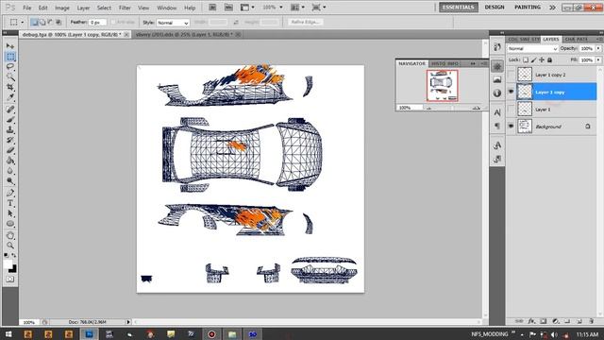Screen dimensions: 604x340
Task: Show the Layer 1 copy 2 layer
Action: [x=511, y=75]
